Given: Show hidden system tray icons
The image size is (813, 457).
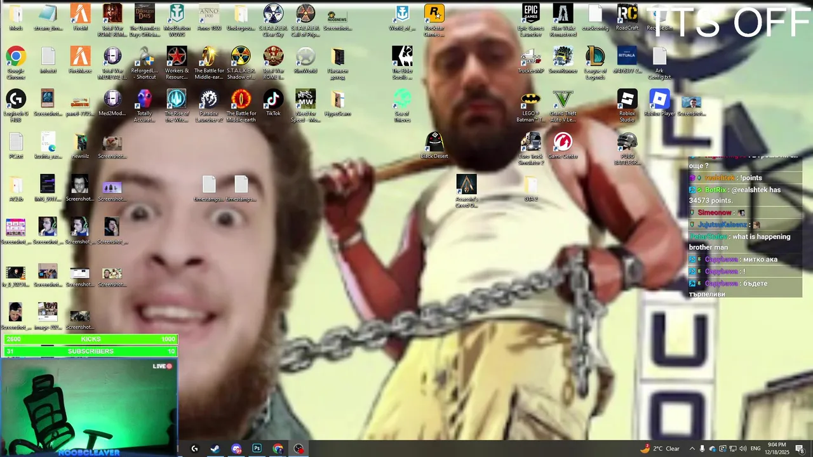Looking at the screenshot, I should pos(692,449).
